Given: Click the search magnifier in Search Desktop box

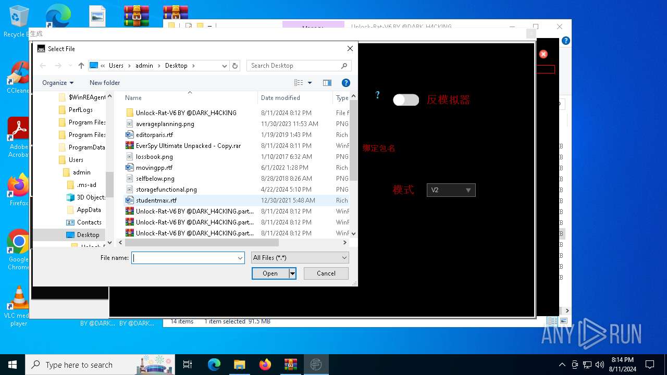Looking at the screenshot, I should (344, 66).
